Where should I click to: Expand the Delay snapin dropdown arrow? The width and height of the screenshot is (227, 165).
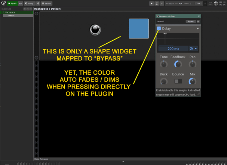[198, 28]
